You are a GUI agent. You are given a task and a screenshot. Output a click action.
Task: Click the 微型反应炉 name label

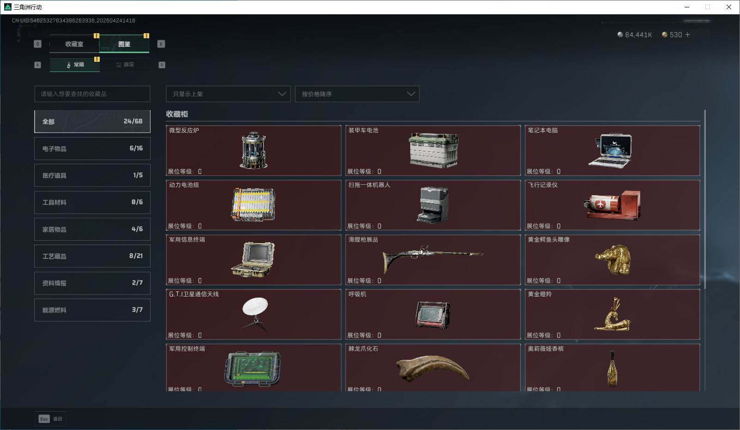click(184, 130)
